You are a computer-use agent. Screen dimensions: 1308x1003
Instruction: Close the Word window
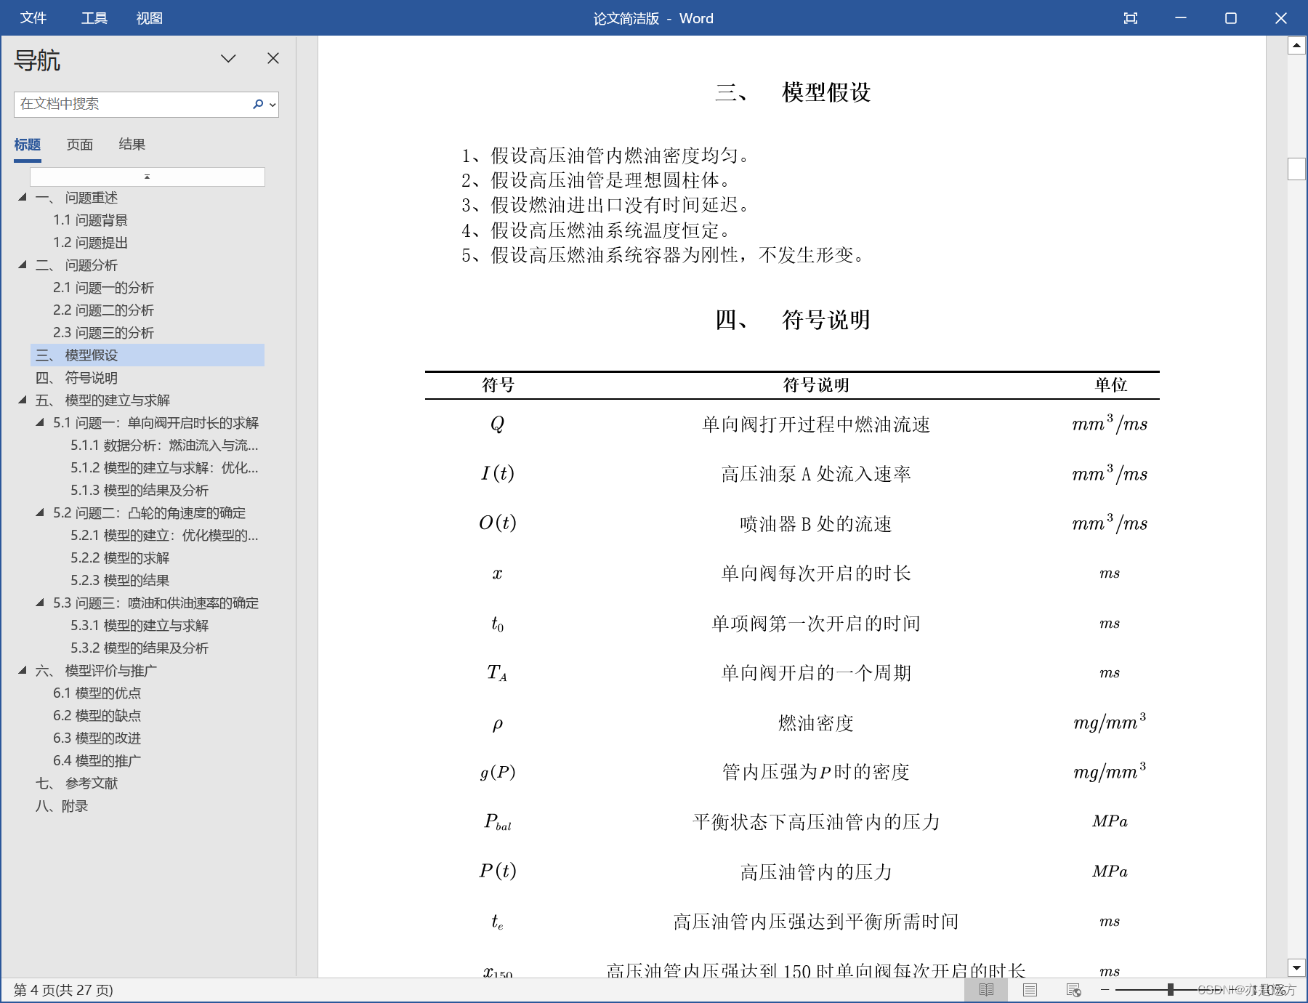[1281, 18]
